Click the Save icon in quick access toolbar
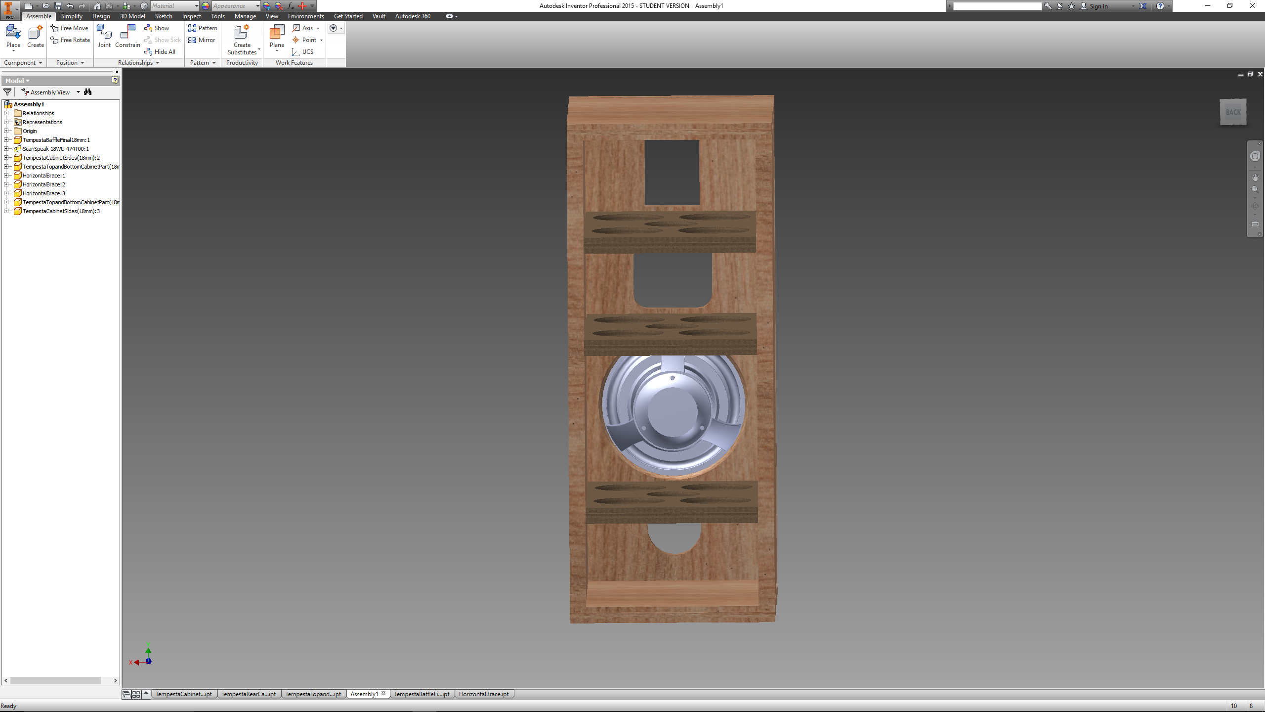1265x712 pixels. pos(58,6)
